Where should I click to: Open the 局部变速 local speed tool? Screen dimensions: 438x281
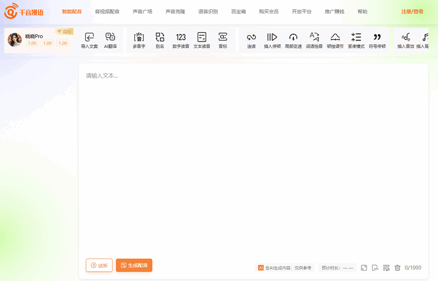(x=293, y=40)
